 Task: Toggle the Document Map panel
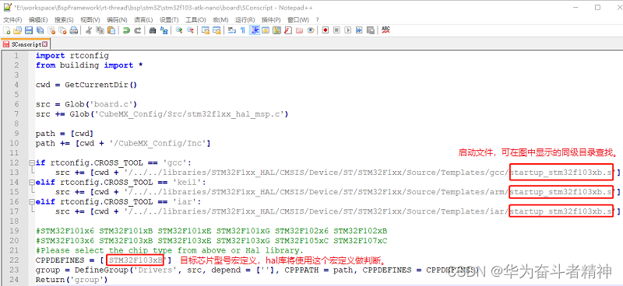click(x=277, y=30)
